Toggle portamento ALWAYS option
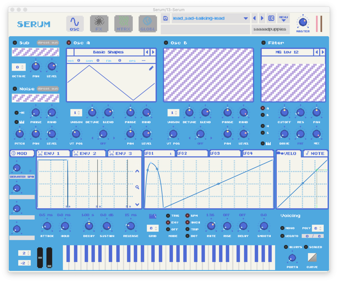 286,247
